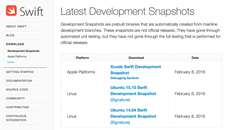Viewport: 225px width, 130px height.
Task: Open Continuous Integration page
Action: [16, 118]
